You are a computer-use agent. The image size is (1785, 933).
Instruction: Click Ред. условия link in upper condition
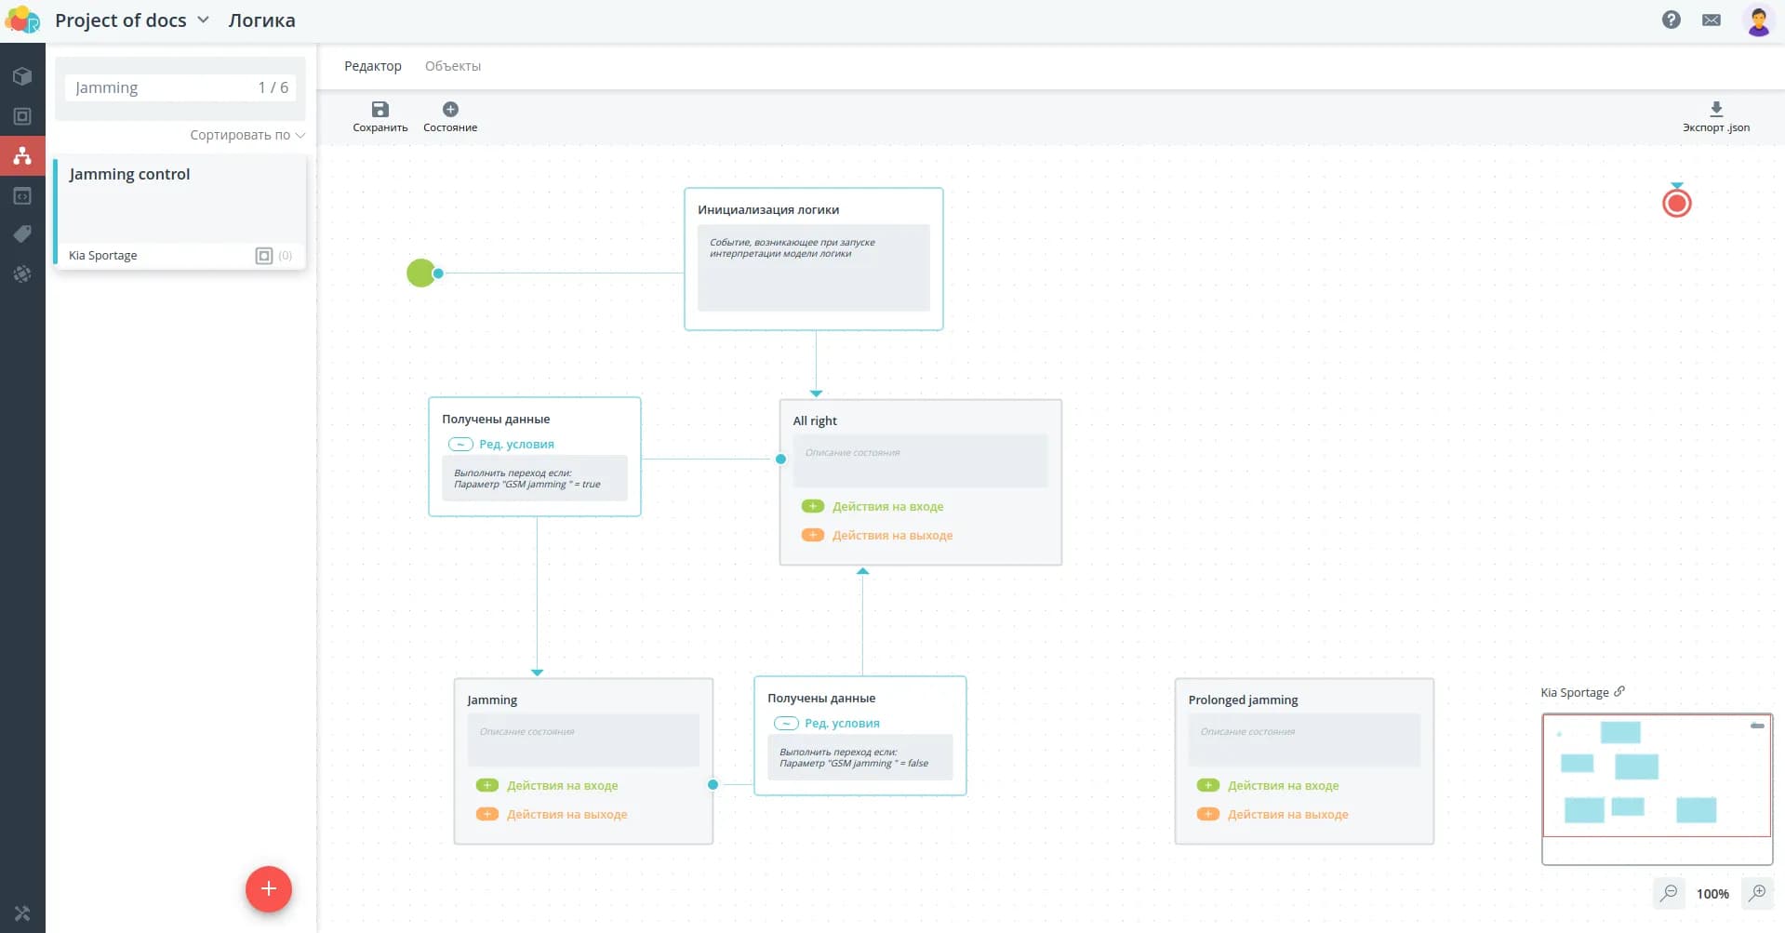pyautogui.click(x=515, y=444)
